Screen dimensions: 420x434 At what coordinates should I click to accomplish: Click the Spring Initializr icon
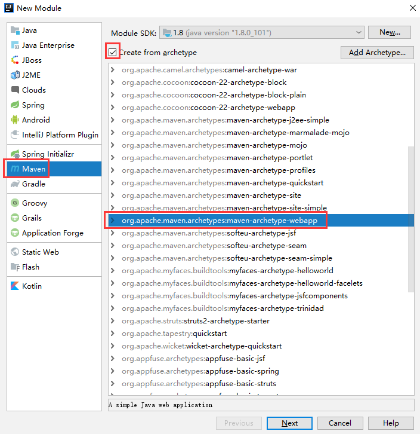click(15, 154)
